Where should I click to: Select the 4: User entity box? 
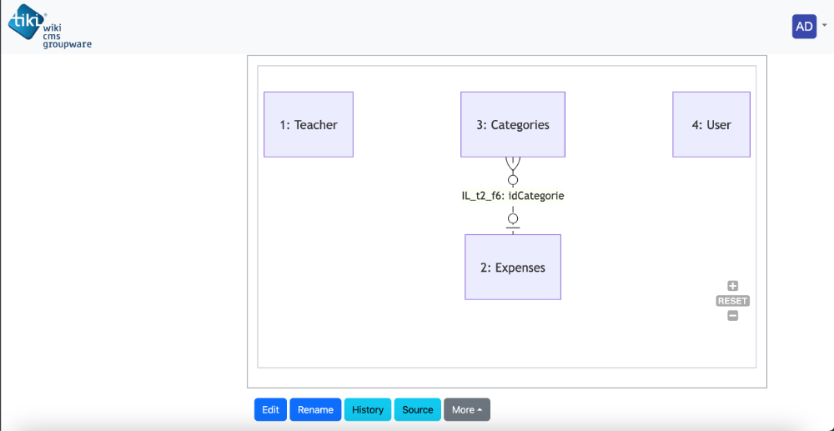[x=711, y=124]
